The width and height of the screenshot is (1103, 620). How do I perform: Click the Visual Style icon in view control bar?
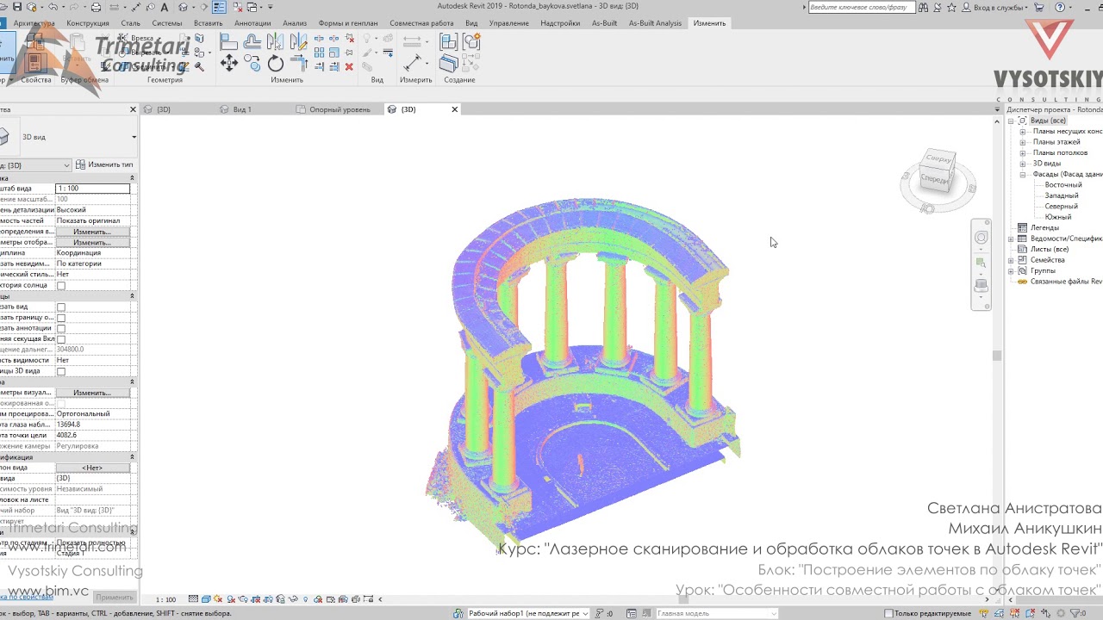(204, 599)
